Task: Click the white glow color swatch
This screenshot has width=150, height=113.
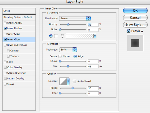Action: click(56, 36)
